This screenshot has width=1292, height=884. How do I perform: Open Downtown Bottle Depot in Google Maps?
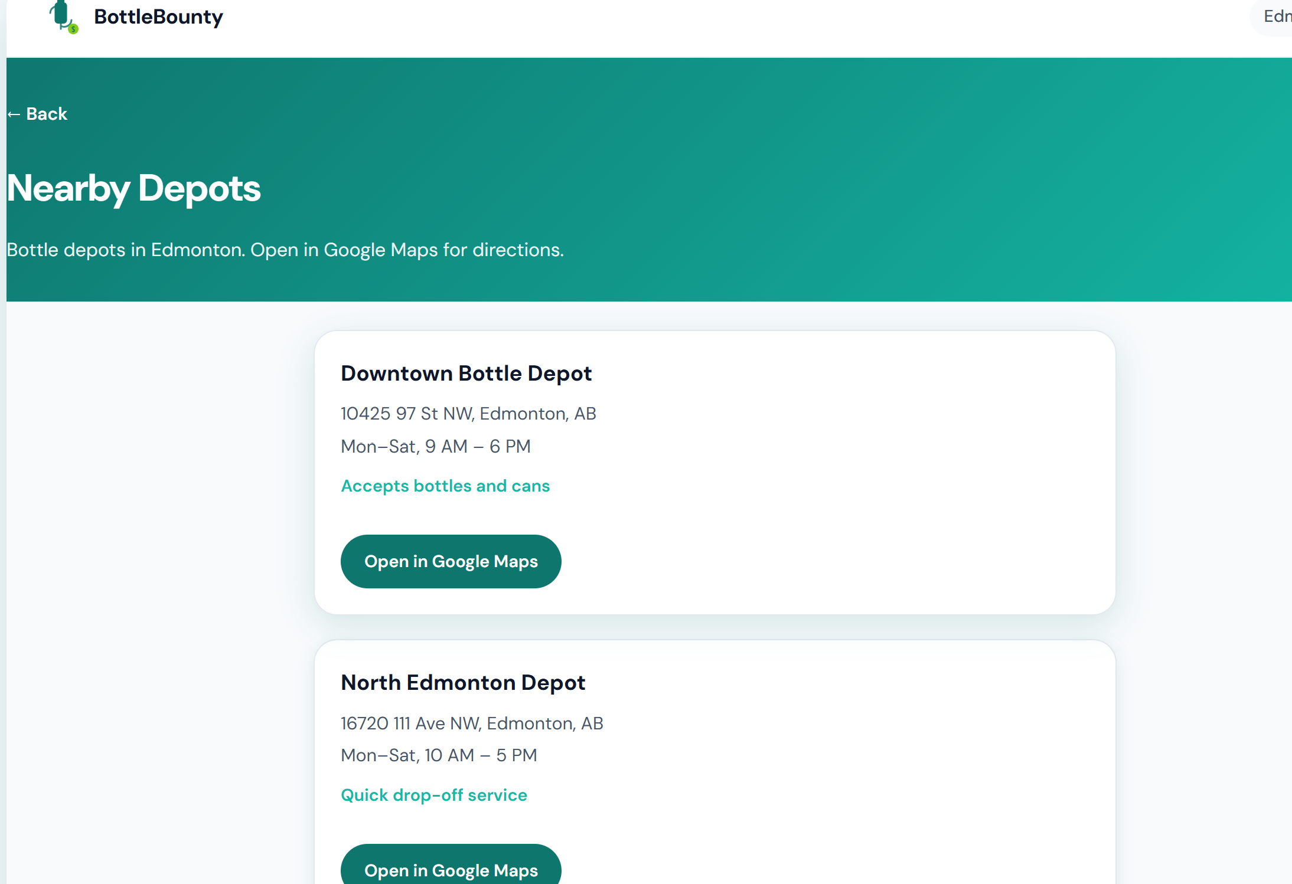click(x=451, y=561)
